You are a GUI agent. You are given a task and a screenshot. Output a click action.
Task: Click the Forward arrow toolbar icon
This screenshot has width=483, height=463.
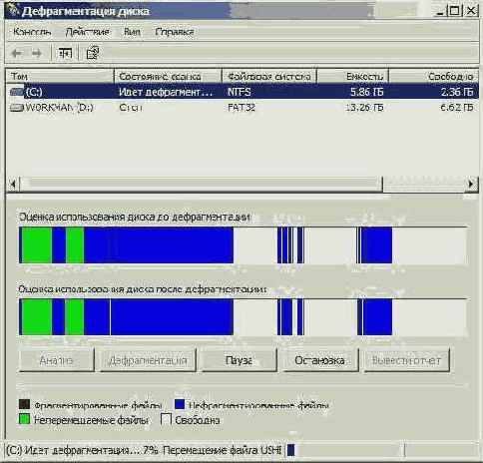click(x=37, y=53)
